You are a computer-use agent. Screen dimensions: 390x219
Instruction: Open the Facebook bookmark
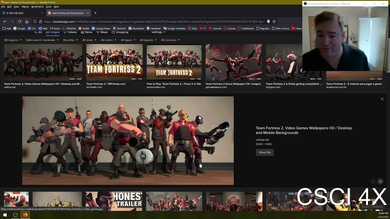point(154,29)
